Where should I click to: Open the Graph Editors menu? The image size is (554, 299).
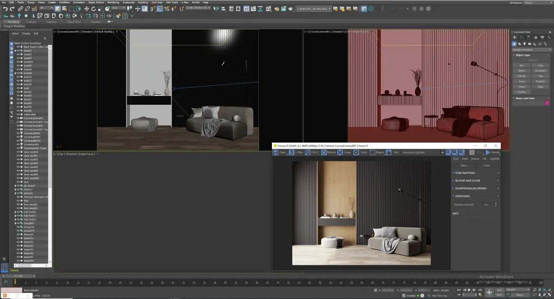pos(96,2)
